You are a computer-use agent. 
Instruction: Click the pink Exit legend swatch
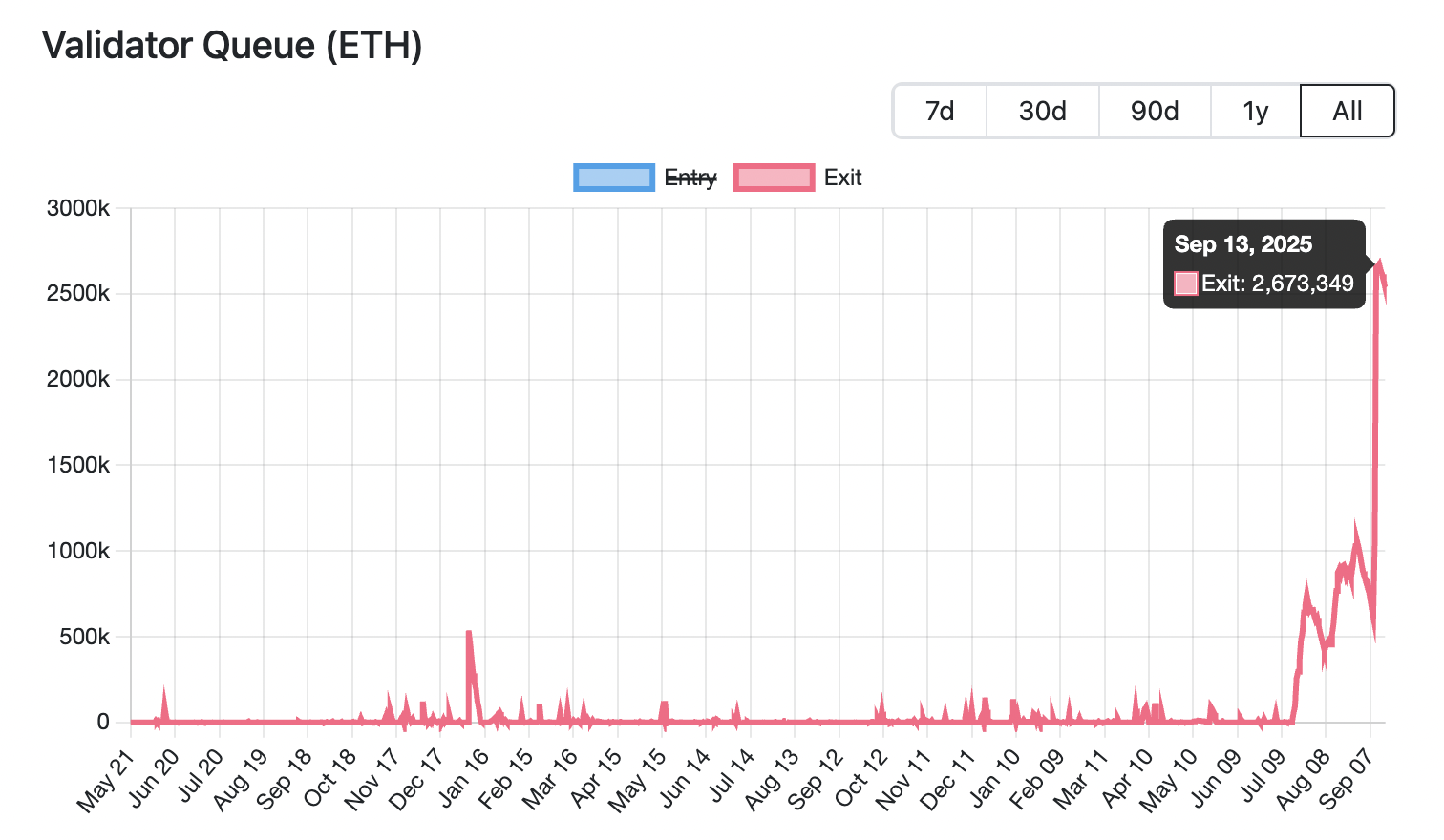pos(774,178)
